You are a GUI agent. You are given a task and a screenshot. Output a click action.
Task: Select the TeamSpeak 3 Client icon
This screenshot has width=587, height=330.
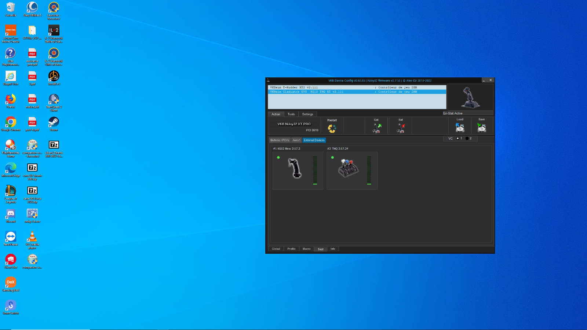coord(54,103)
